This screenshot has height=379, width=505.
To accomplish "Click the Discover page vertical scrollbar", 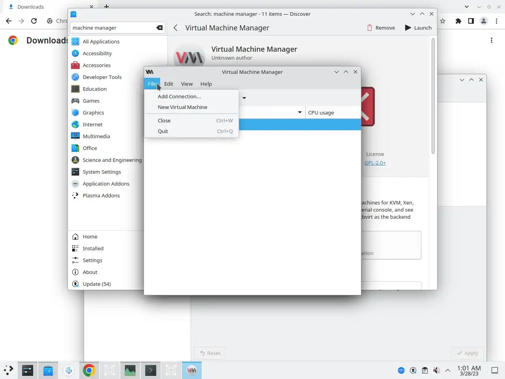I will point(433,96).
